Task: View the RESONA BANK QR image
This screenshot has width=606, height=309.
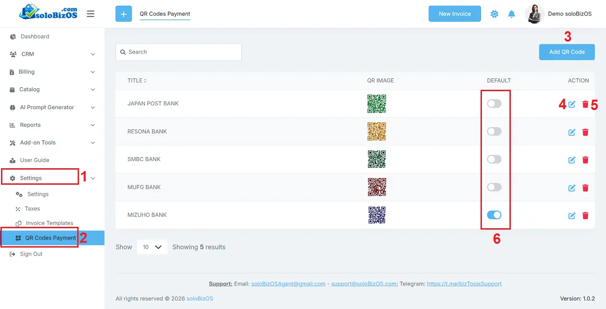Action: coord(377,131)
